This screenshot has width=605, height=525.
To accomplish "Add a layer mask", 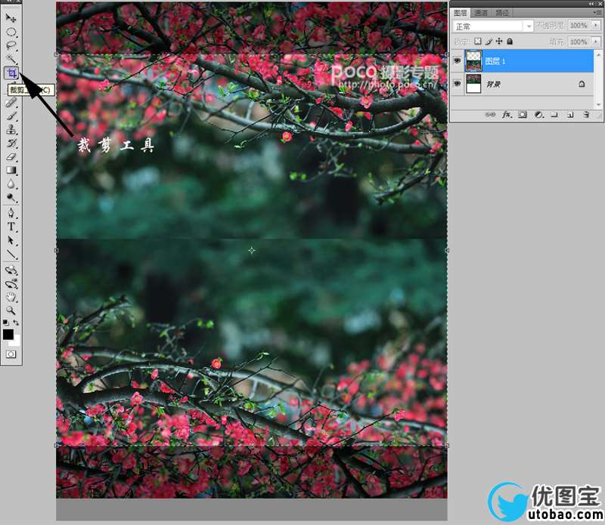I will tap(523, 115).
